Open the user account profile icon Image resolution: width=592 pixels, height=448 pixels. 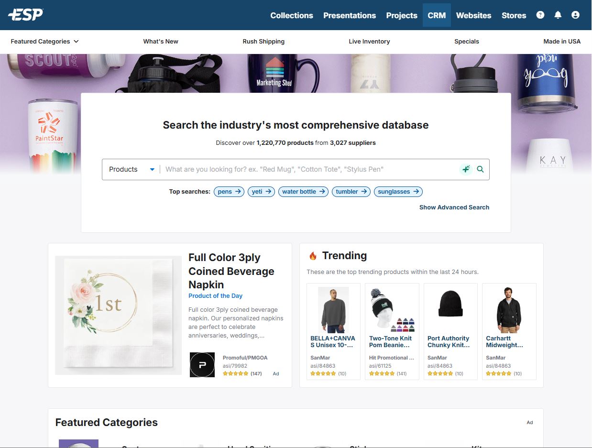(575, 15)
